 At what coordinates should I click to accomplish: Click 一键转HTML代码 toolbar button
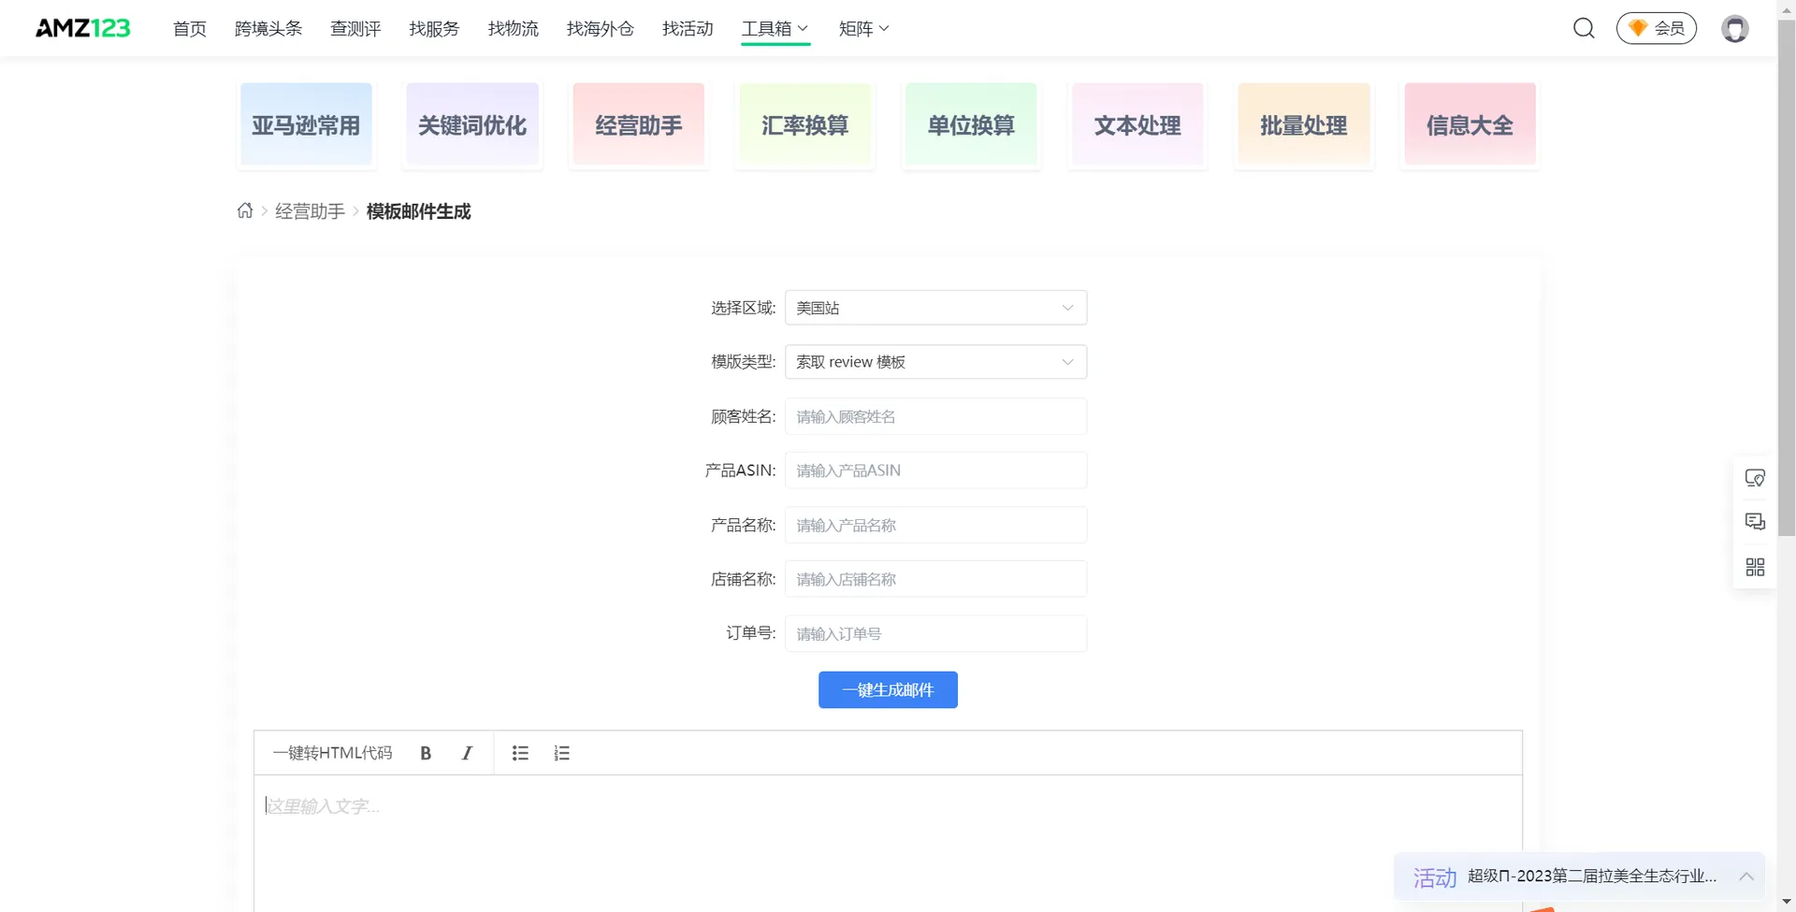[332, 753]
